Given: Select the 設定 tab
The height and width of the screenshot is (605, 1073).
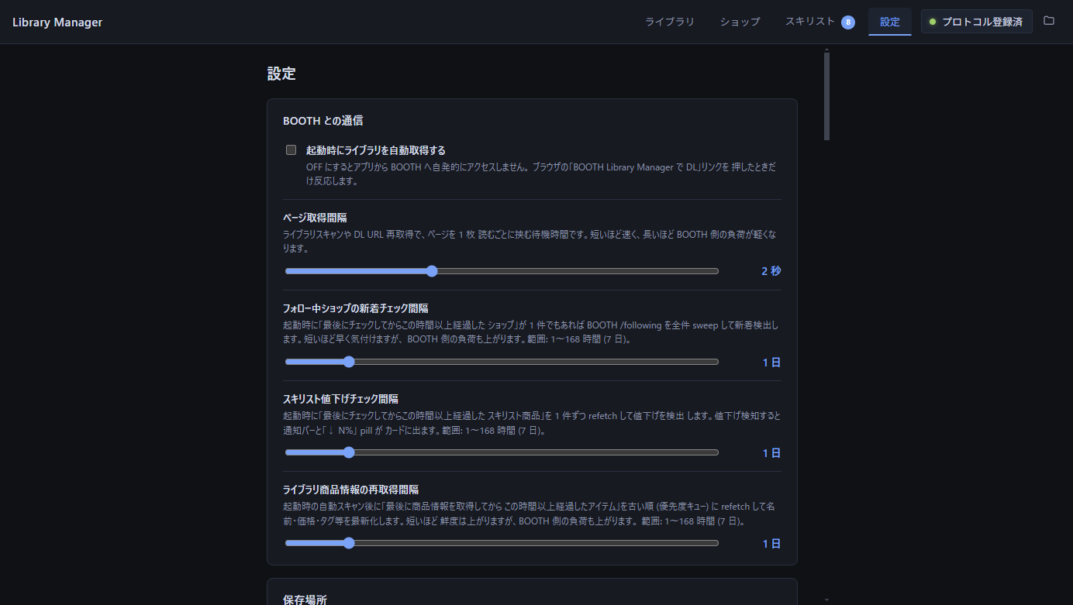Looking at the screenshot, I should click(x=890, y=22).
